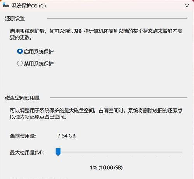194x179 pixels.
Task: Click the 1% (10.00 GB) value text
Action: (106, 168)
